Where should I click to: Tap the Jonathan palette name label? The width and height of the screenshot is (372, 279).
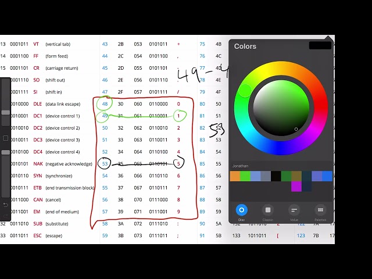(x=241, y=166)
